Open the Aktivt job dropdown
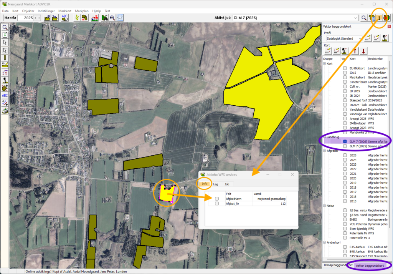 coord(355,18)
